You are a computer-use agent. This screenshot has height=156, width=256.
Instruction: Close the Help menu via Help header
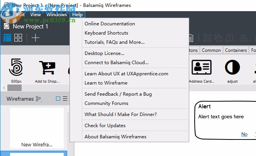point(77,15)
